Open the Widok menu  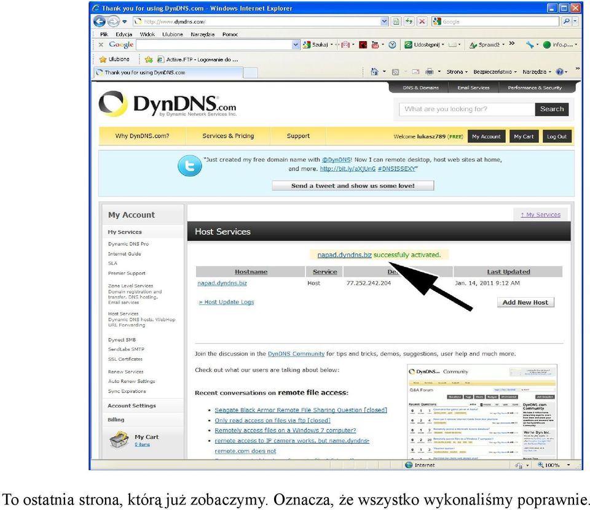tap(147, 34)
